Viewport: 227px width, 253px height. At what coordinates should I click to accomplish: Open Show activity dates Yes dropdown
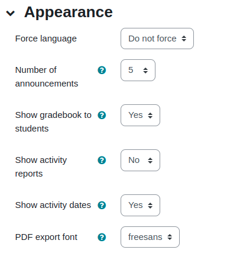tap(140, 205)
